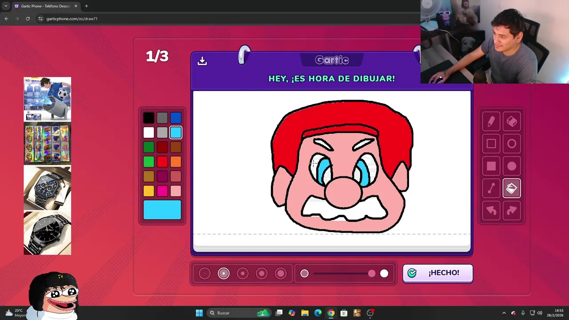Pick the ochre tan color swatch
Screen dimensions: 569x320
click(x=148, y=176)
